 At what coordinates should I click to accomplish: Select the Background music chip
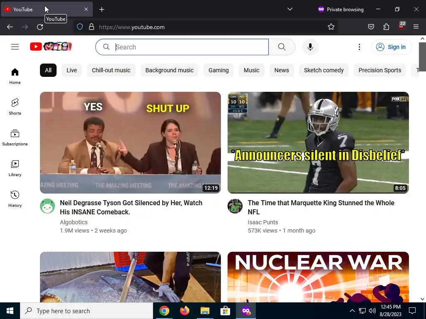[x=170, y=70]
